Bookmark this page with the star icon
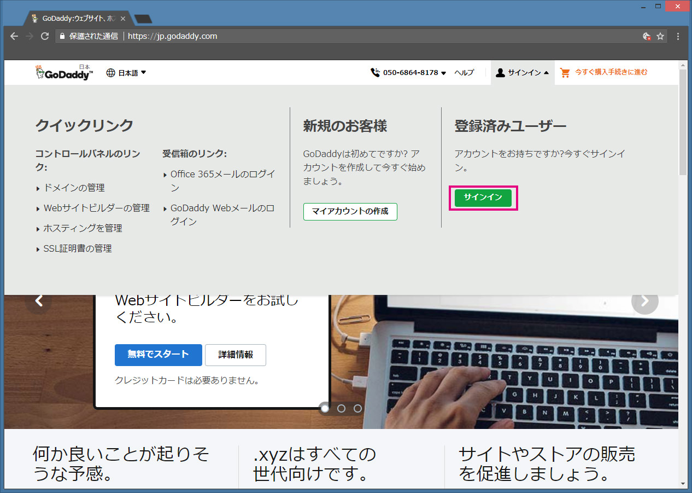 coord(660,36)
